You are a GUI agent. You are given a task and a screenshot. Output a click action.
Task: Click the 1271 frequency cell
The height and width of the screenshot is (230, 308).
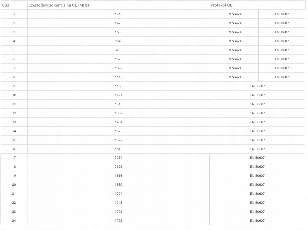click(x=119, y=95)
